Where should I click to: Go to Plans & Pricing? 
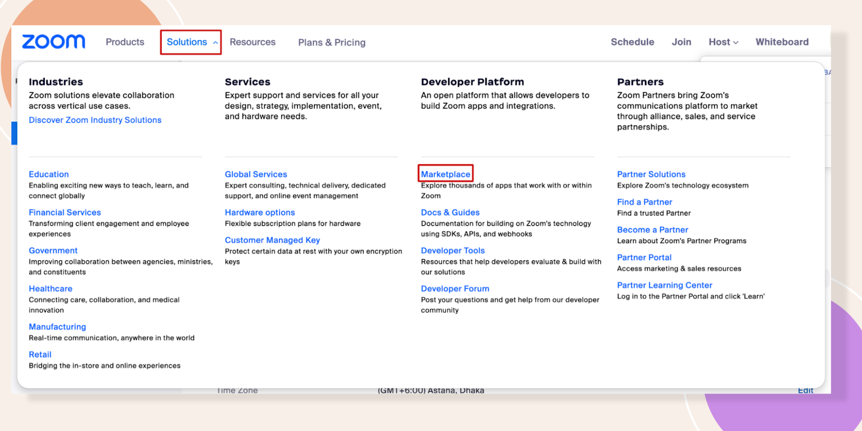pos(332,43)
